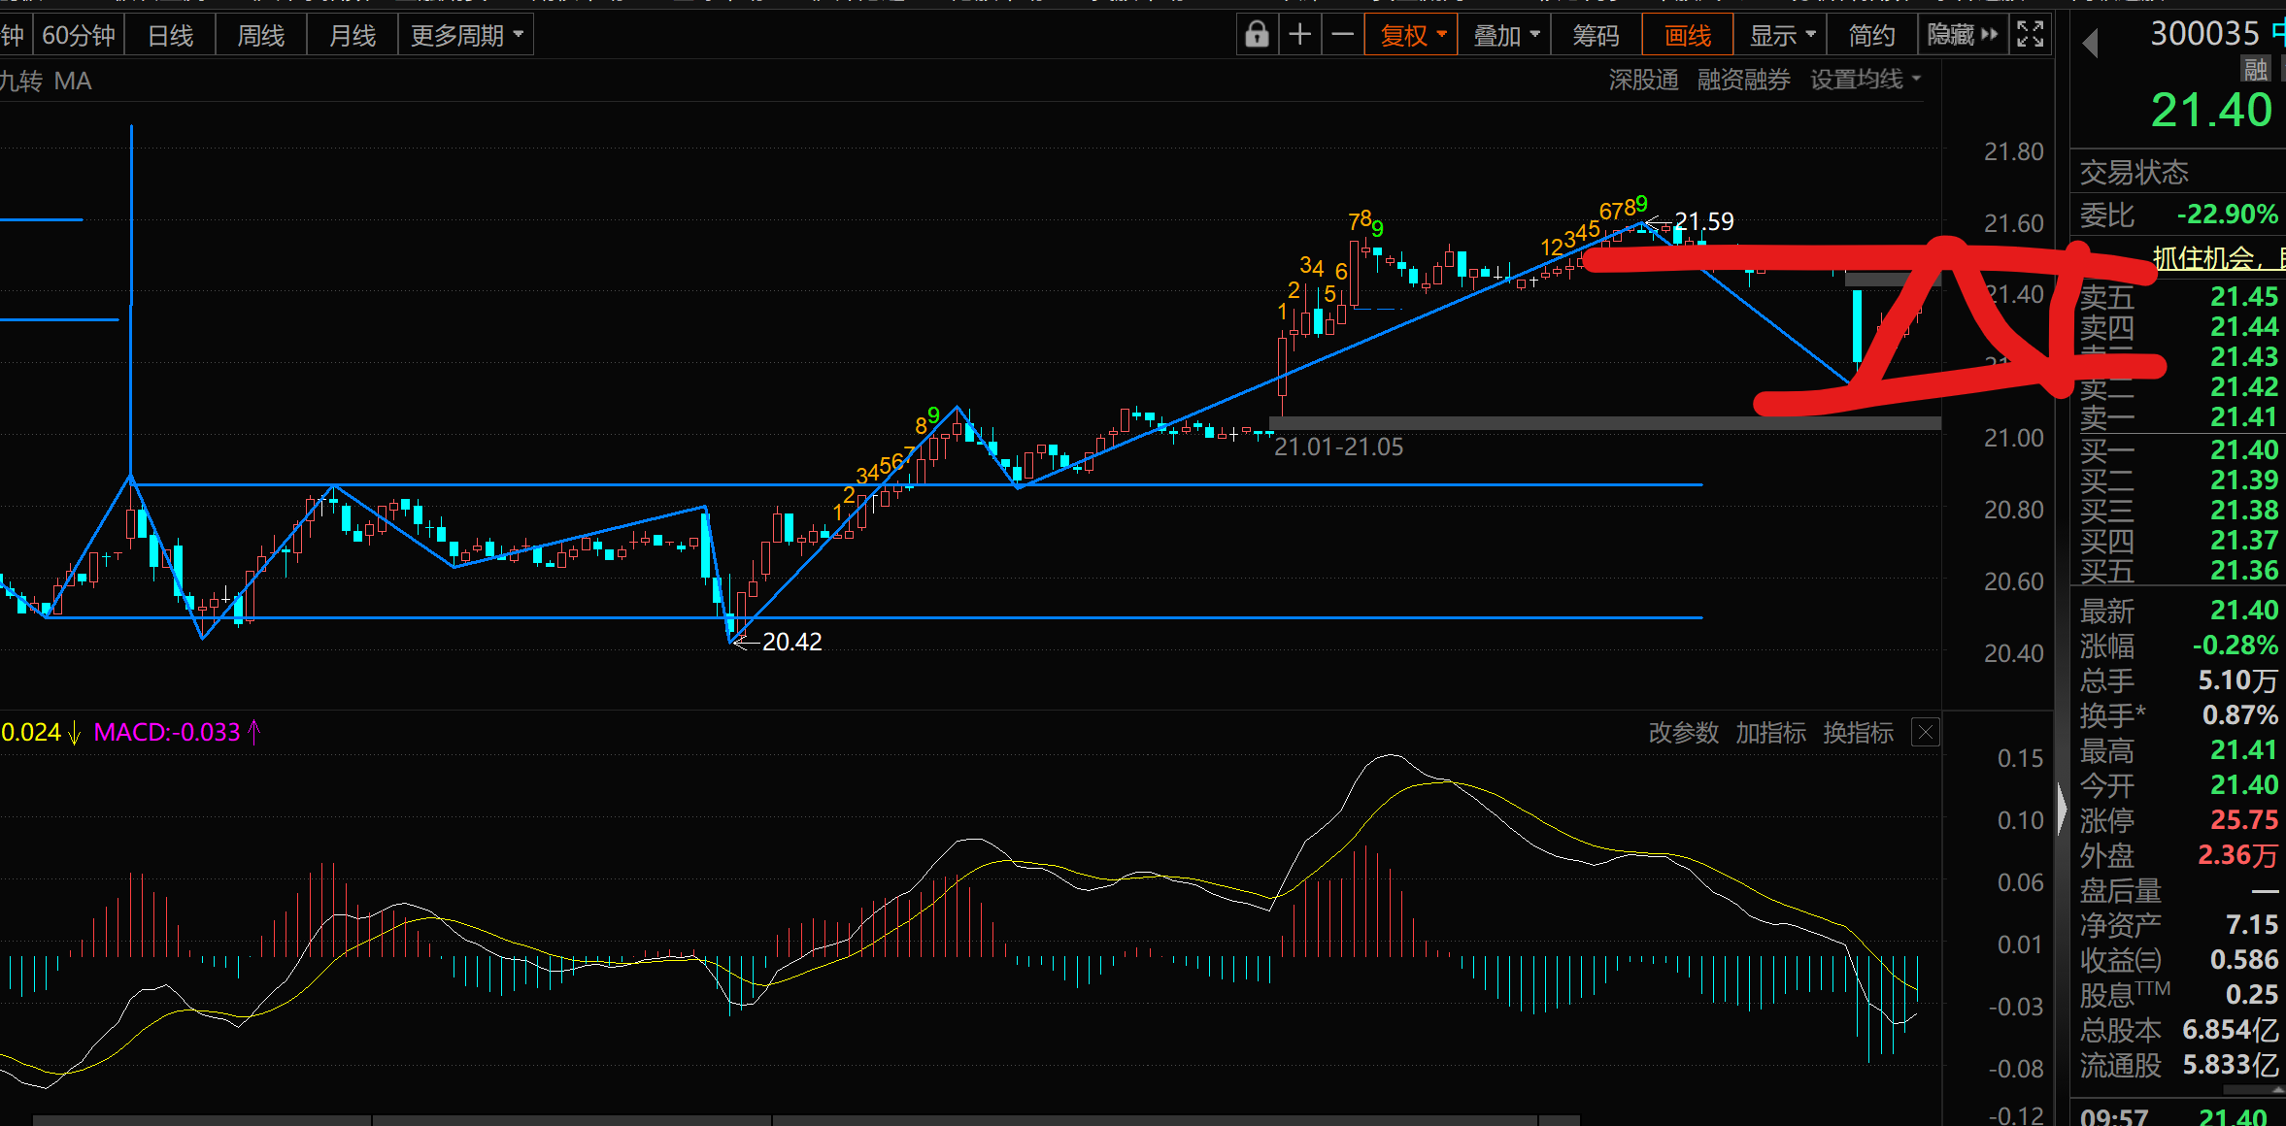The image size is (2286, 1126).
Task: Close the MACD indicator panel with X
Action: (1925, 732)
